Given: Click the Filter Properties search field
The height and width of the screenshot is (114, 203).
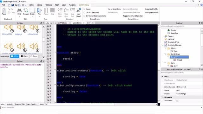Looking at the screenshot, I should coord(181,73).
